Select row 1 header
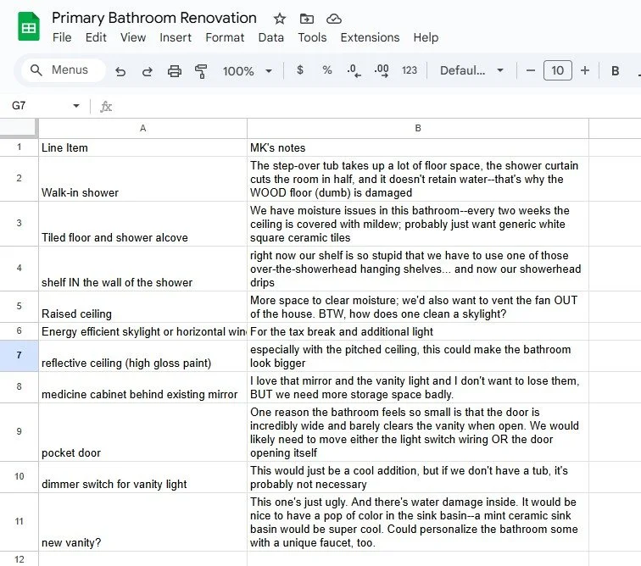641x566 pixels. tap(19, 147)
